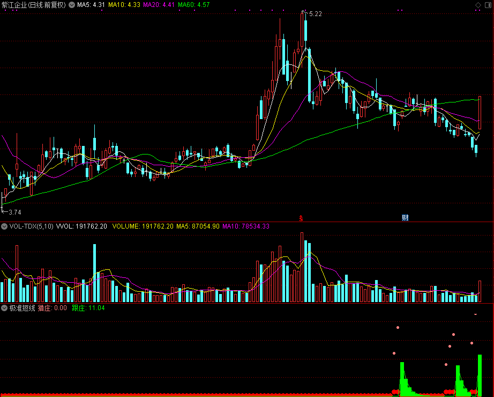
Task: Click the 5.22 high price label
Action: 316,14
